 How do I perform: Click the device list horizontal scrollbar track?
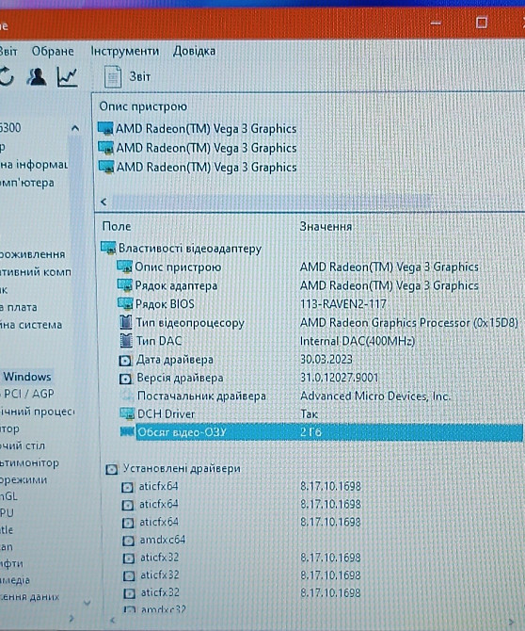[271, 202]
